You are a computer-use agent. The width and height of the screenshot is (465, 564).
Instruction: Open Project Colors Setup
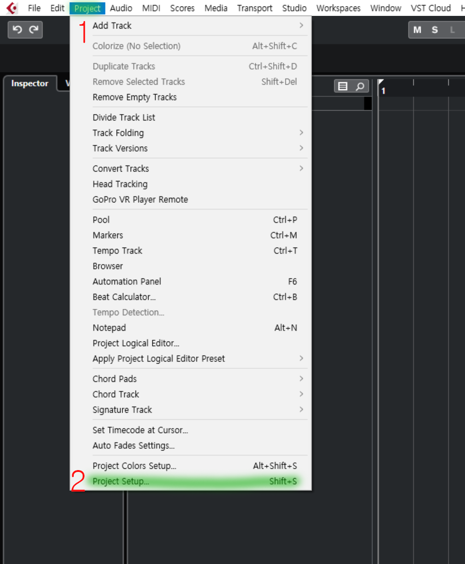tap(191, 466)
